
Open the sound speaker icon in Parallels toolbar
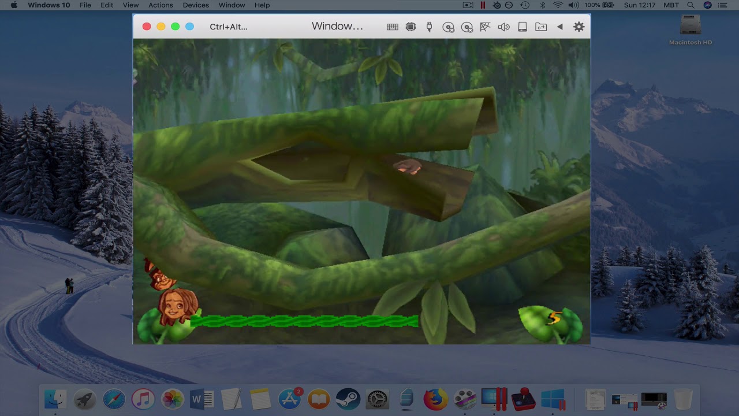[x=503, y=27]
